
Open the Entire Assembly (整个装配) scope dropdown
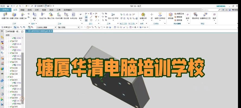[x=69, y=27]
